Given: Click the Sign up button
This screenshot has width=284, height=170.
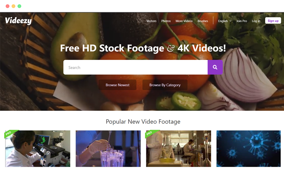Looking at the screenshot, I should (x=273, y=21).
